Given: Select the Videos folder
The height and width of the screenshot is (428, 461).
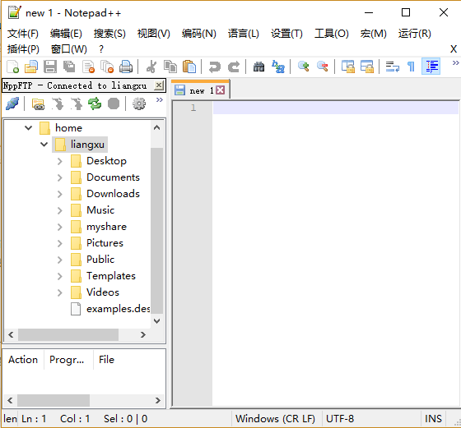Looking at the screenshot, I should coord(103,292).
